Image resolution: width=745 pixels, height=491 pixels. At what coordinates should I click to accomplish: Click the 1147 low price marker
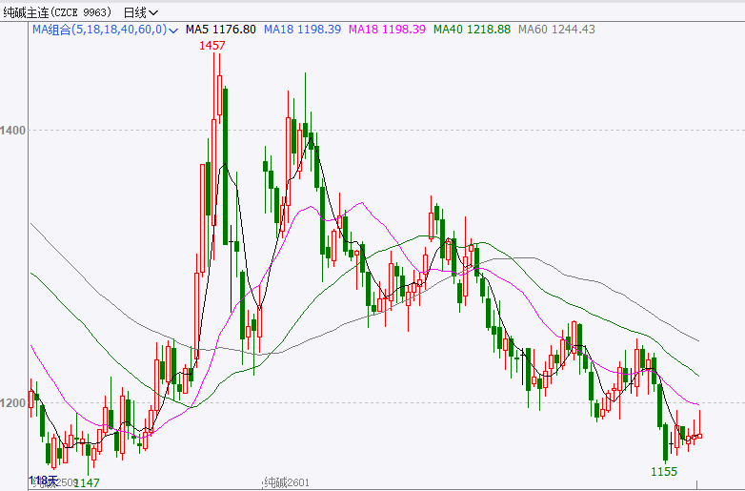click(x=87, y=483)
